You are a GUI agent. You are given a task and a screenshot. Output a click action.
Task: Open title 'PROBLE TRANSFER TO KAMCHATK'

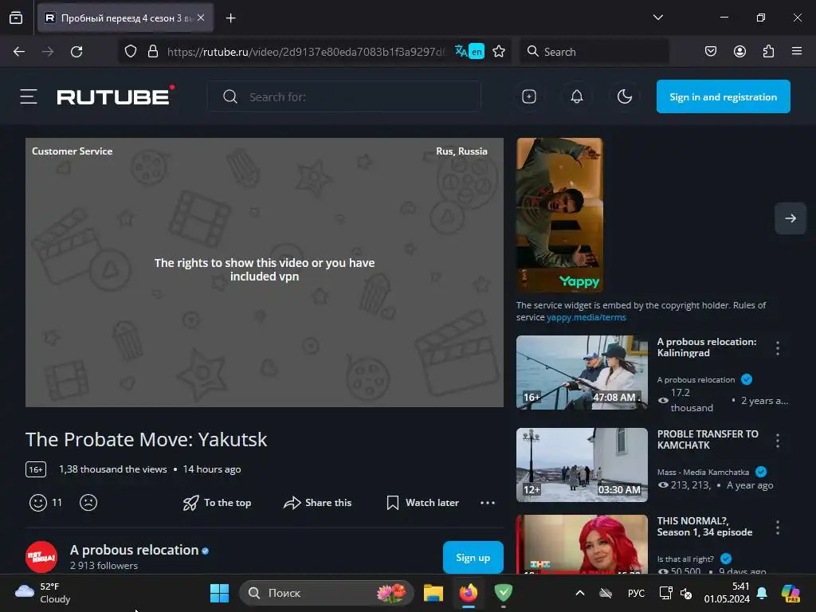point(708,440)
